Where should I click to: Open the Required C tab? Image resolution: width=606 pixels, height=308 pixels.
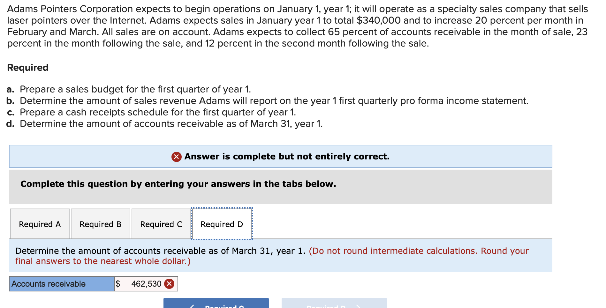(x=161, y=224)
